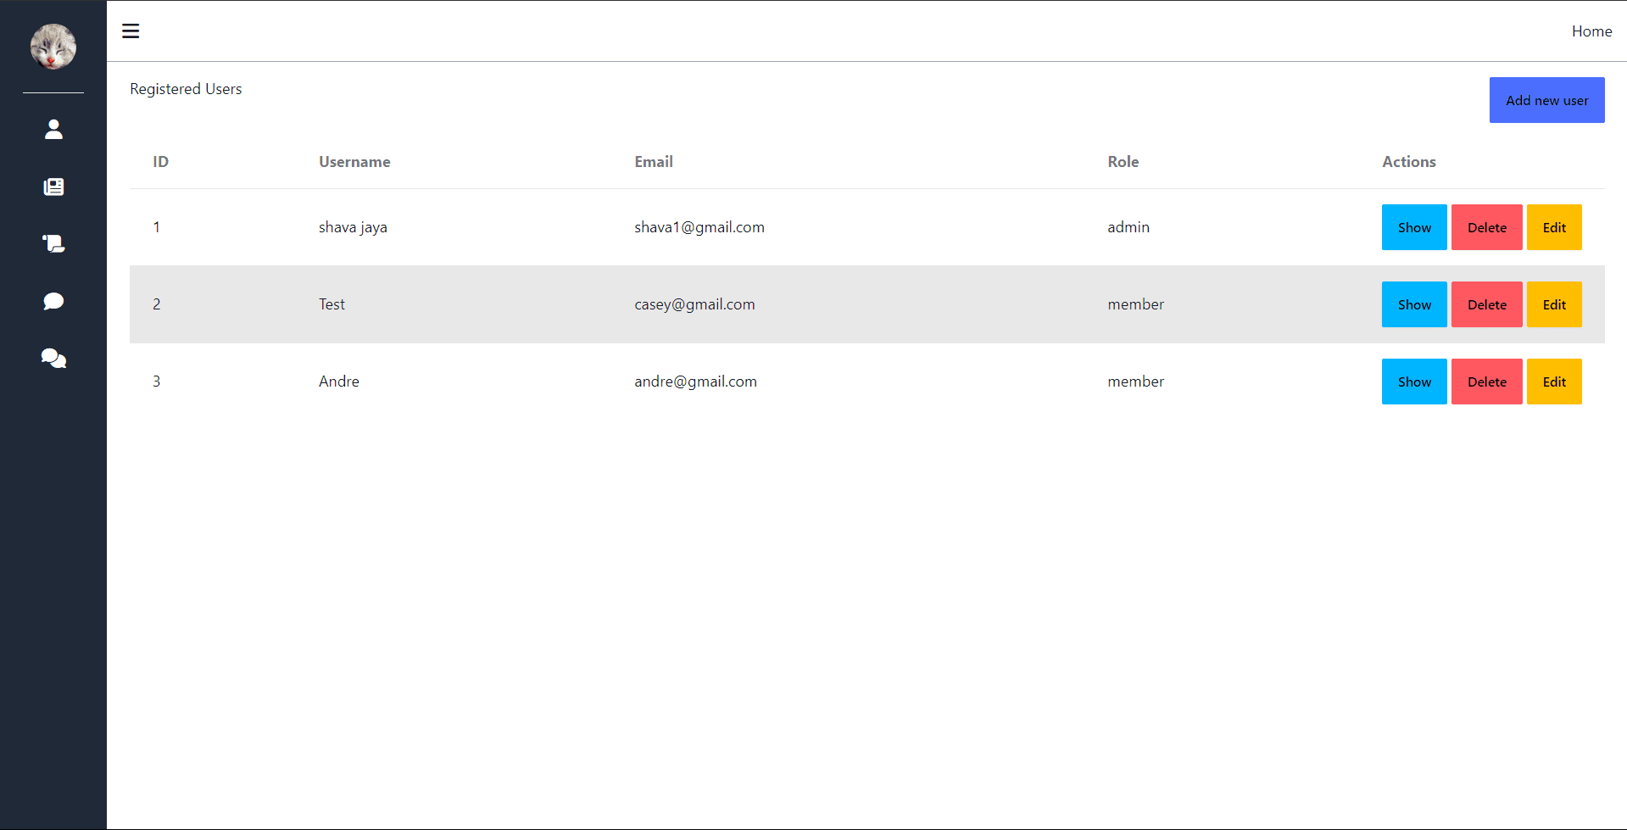The height and width of the screenshot is (830, 1627).
Task: Open the hamburger navigation menu
Action: (x=131, y=31)
